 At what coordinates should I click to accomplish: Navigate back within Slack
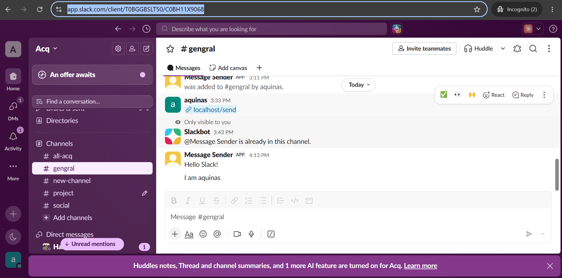118,29
